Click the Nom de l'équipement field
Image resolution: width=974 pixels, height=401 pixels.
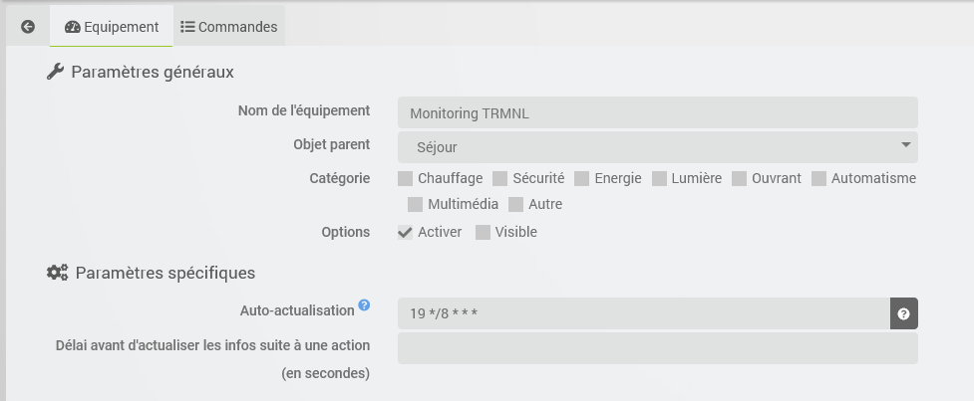657,113
